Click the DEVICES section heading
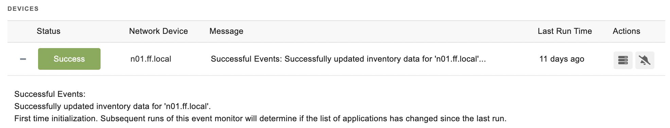The image size is (670, 128). tap(23, 9)
